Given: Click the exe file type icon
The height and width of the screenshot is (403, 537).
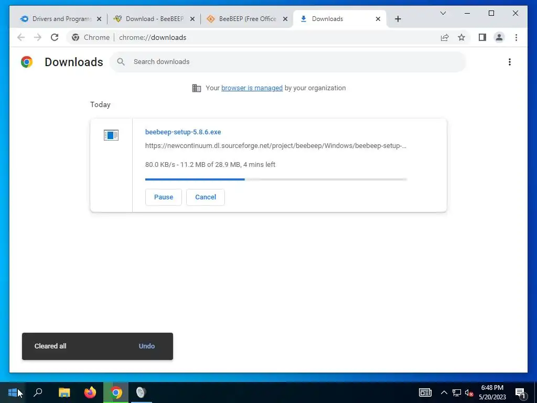Looking at the screenshot, I should (111, 135).
